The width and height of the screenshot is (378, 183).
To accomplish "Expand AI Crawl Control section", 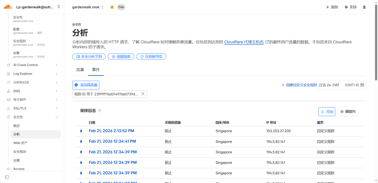I will (56, 65).
